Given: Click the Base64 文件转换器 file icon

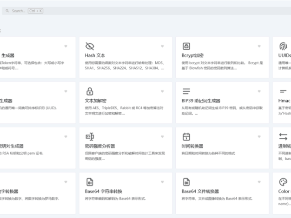Looking at the screenshot, I should tap(186, 182).
